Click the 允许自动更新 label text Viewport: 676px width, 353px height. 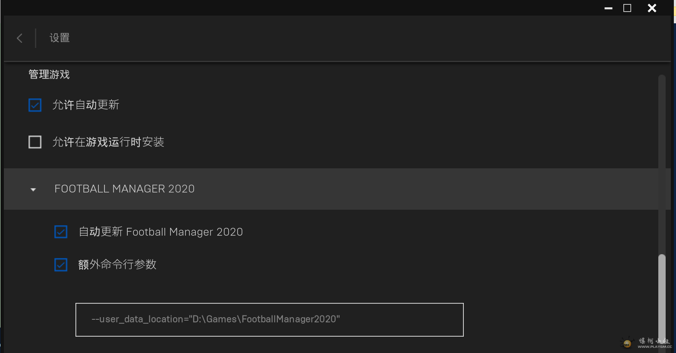pos(86,105)
